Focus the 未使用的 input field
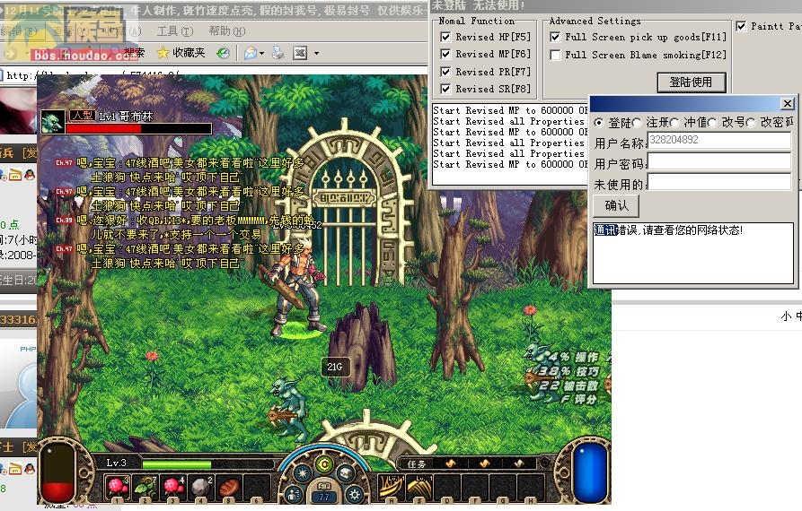 [x=719, y=182]
